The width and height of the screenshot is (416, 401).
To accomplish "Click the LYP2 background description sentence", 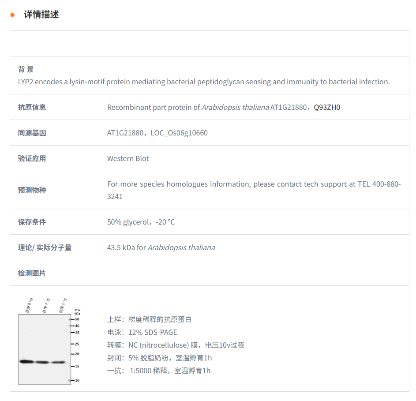I will coord(204,82).
